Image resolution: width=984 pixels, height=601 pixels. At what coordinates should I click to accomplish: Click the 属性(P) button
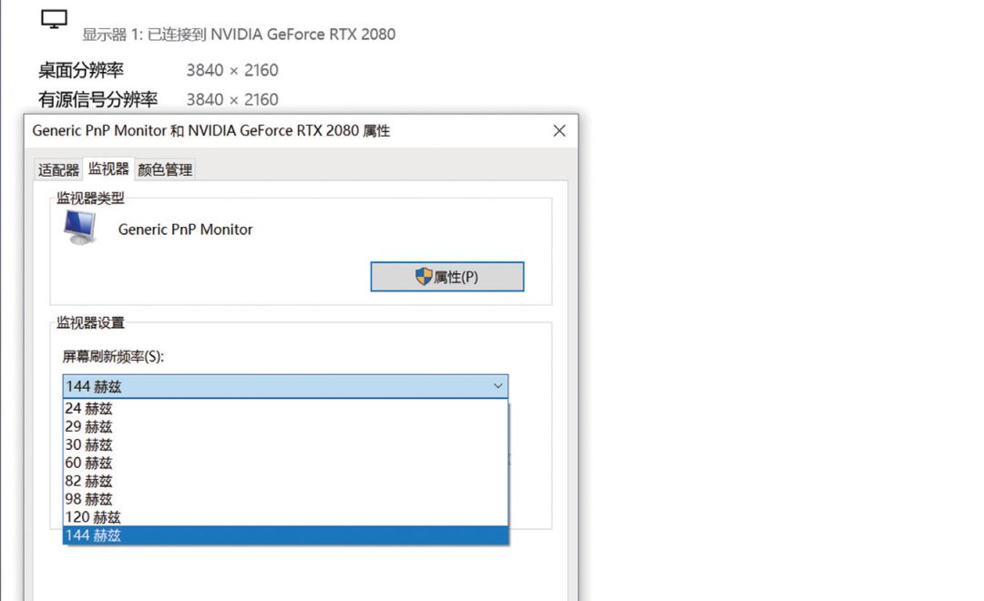point(446,277)
